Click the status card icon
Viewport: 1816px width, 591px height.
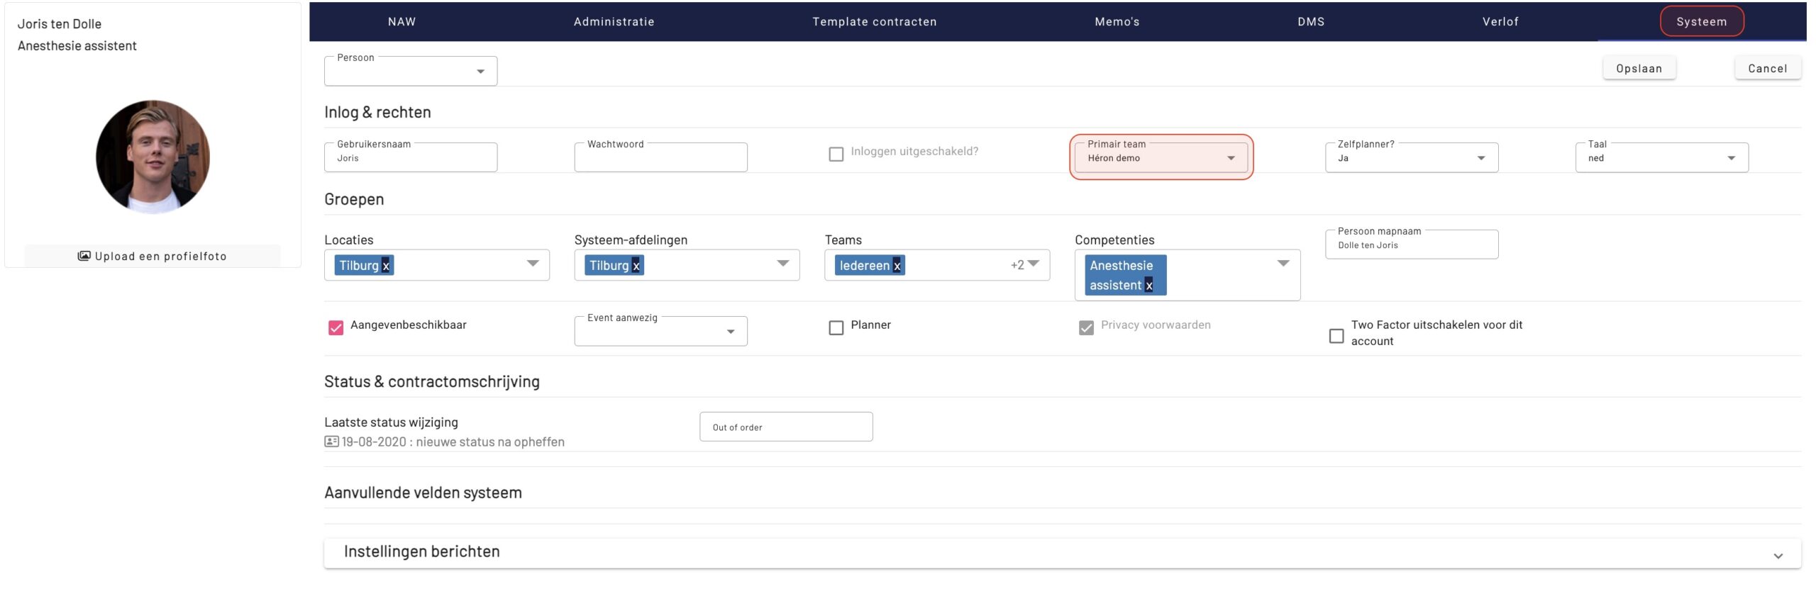tap(331, 441)
